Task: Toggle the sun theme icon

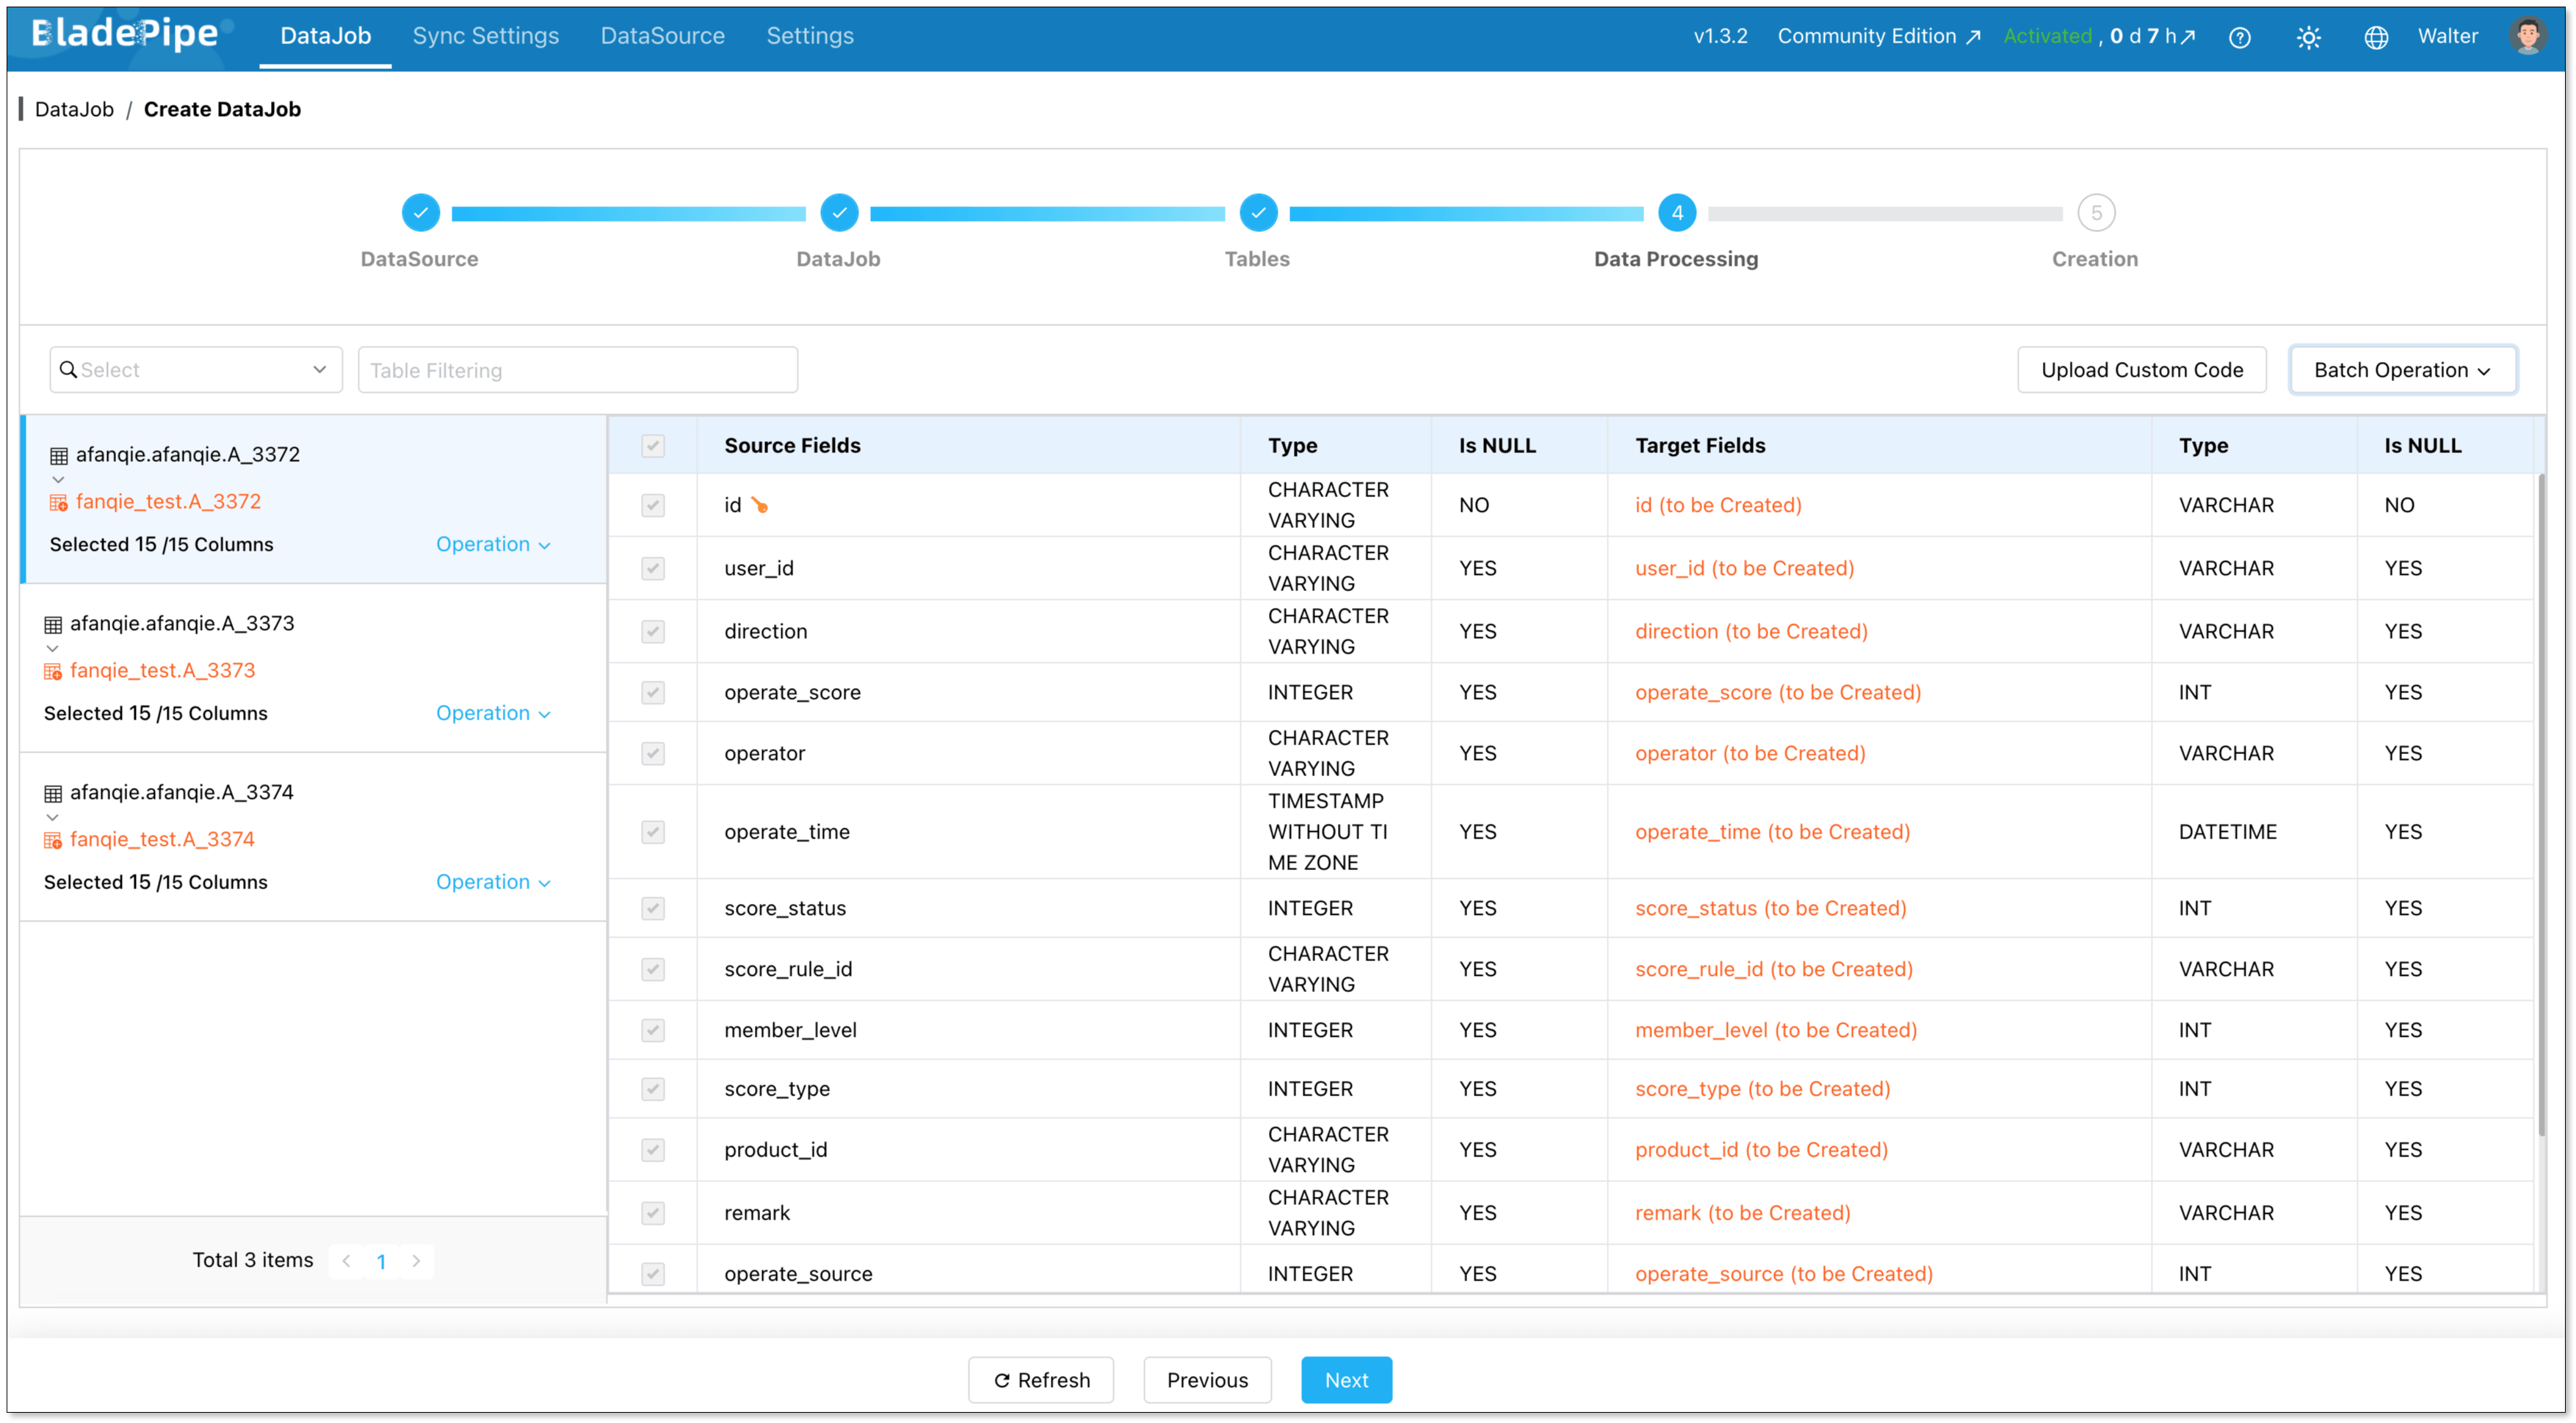Action: tap(2308, 37)
